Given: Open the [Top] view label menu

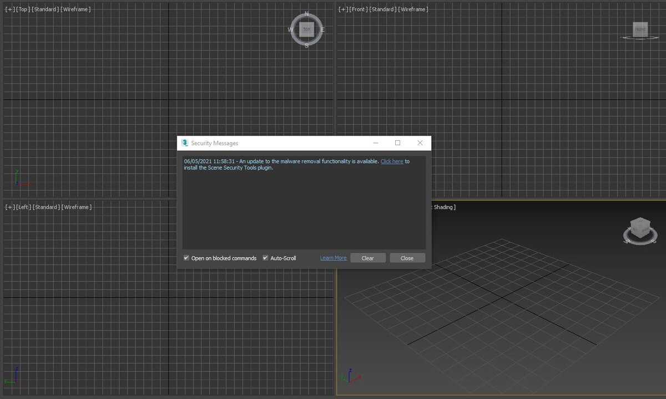Looking at the screenshot, I should pos(23,9).
